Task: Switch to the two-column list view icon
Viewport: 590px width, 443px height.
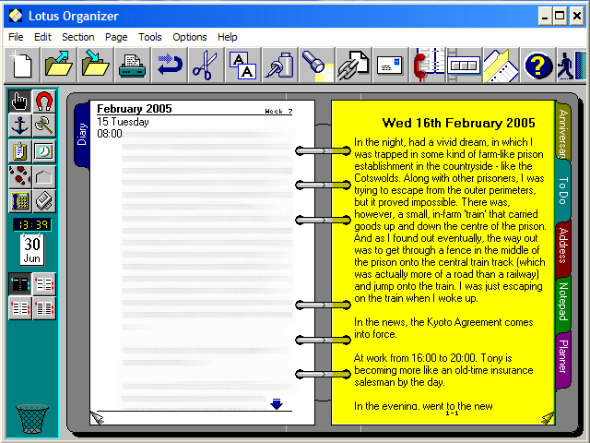Action: (x=44, y=284)
